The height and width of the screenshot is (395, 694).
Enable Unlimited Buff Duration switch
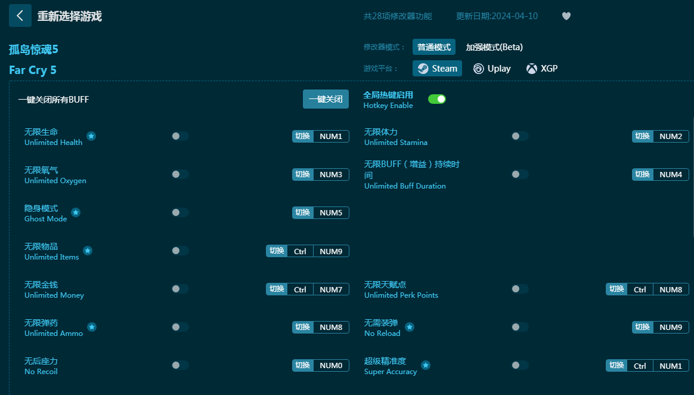[x=520, y=174]
